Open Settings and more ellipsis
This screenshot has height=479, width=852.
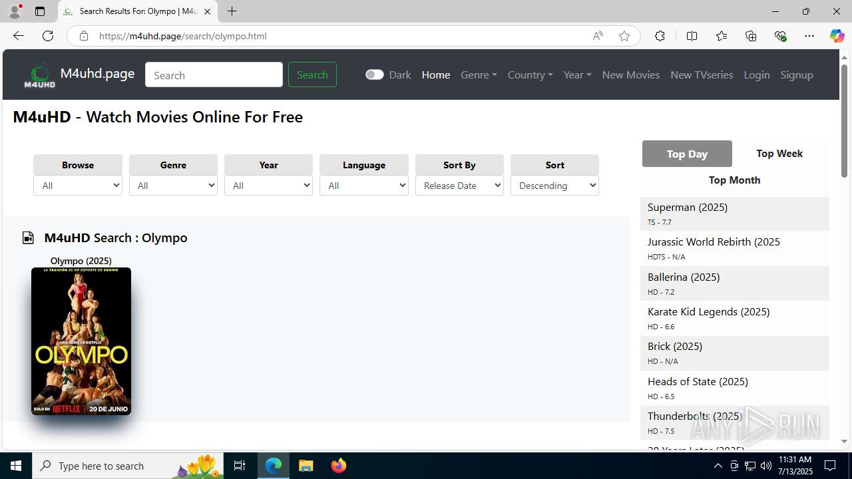coord(809,36)
